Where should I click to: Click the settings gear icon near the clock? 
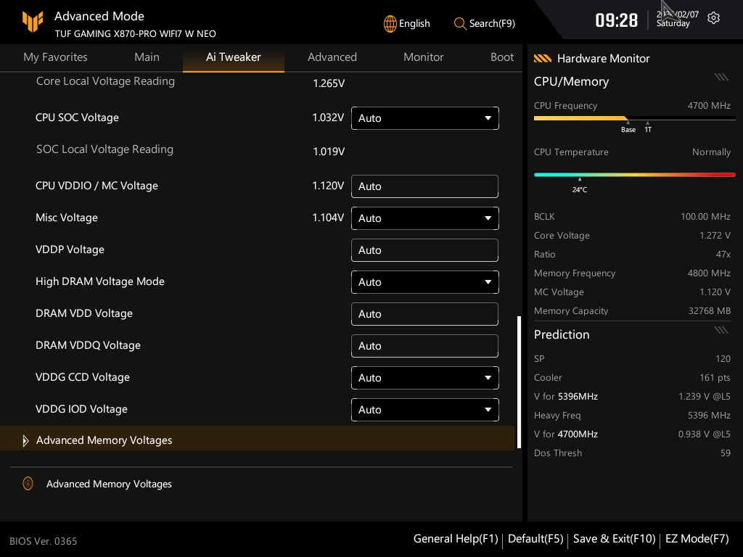[713, 18]
